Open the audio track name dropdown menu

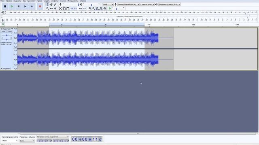8,29
